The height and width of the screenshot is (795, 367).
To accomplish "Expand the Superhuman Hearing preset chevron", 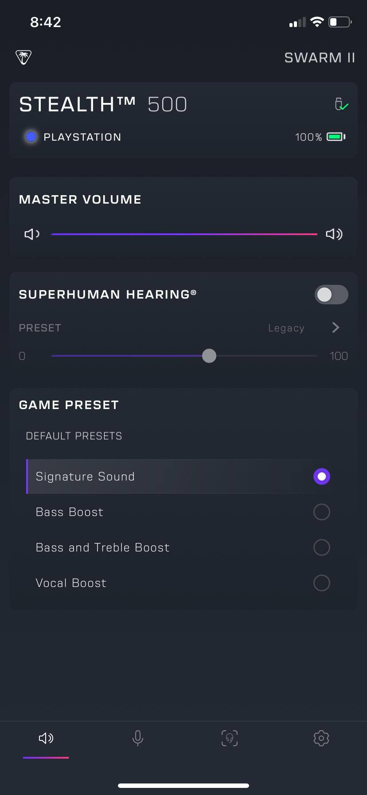I will click(x=336, y=327).
